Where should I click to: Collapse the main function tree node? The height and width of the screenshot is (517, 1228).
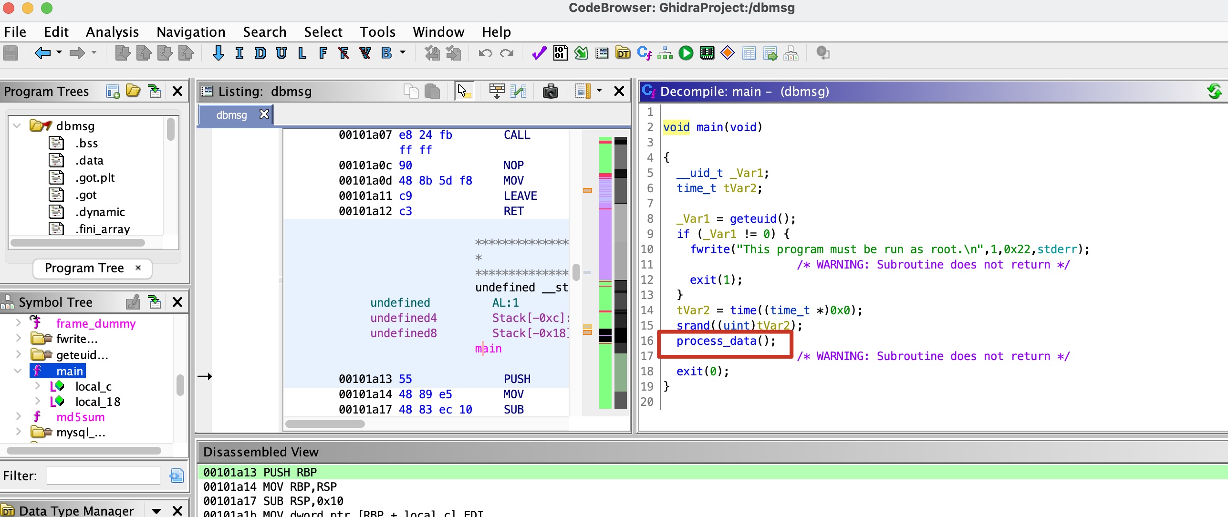(18, 371)
